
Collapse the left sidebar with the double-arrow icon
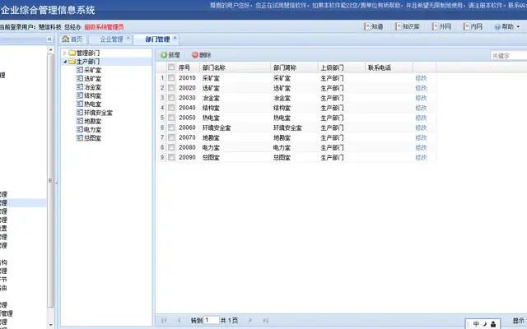pos(49,39)
